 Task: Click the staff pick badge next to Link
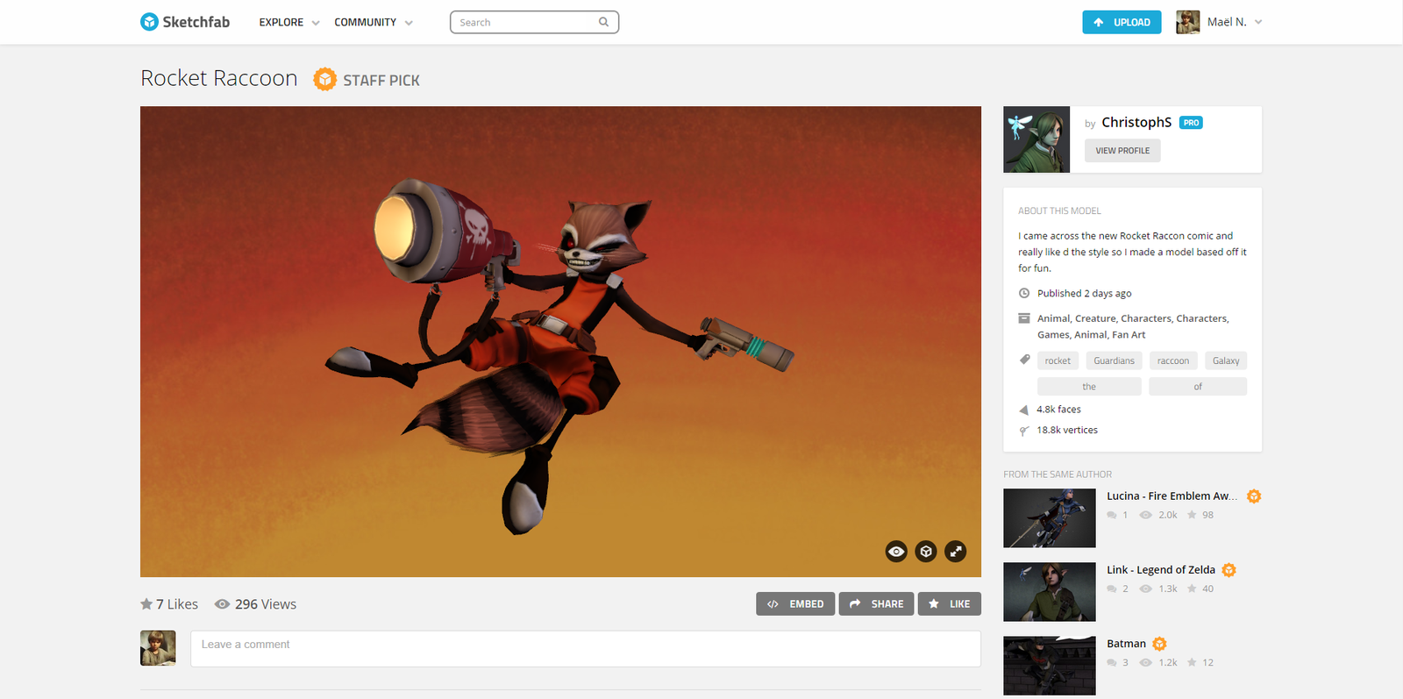coord(1229,570)
